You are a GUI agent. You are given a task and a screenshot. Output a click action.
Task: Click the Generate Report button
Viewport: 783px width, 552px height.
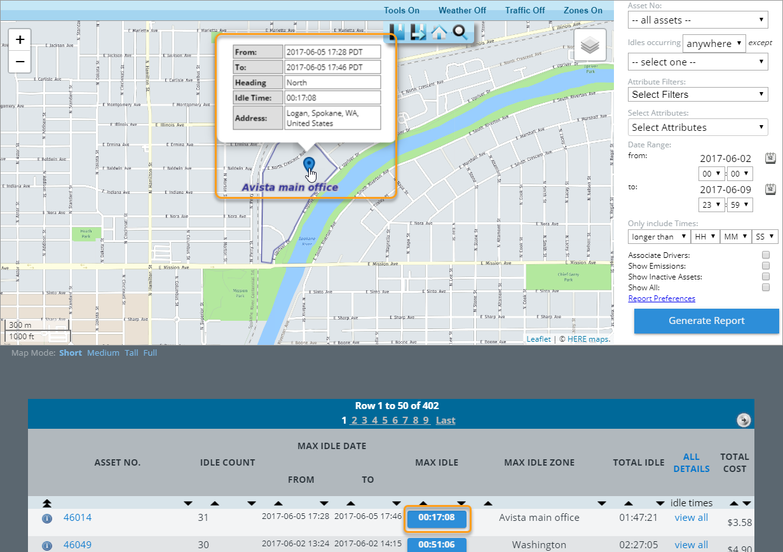pos(706,321)
